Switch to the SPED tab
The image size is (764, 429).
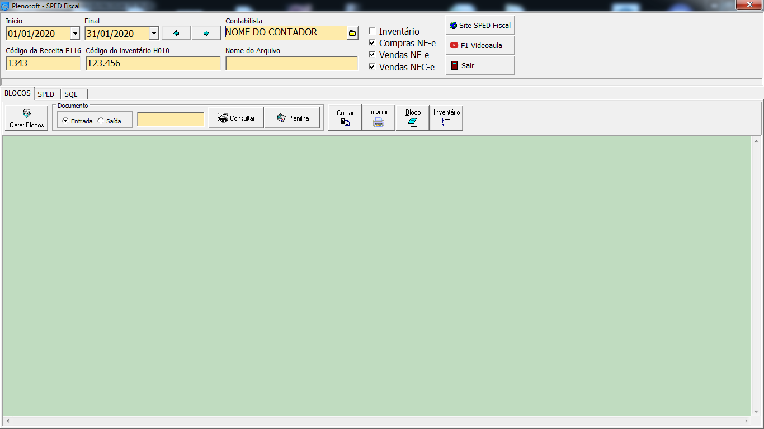[x=47, y=94]
